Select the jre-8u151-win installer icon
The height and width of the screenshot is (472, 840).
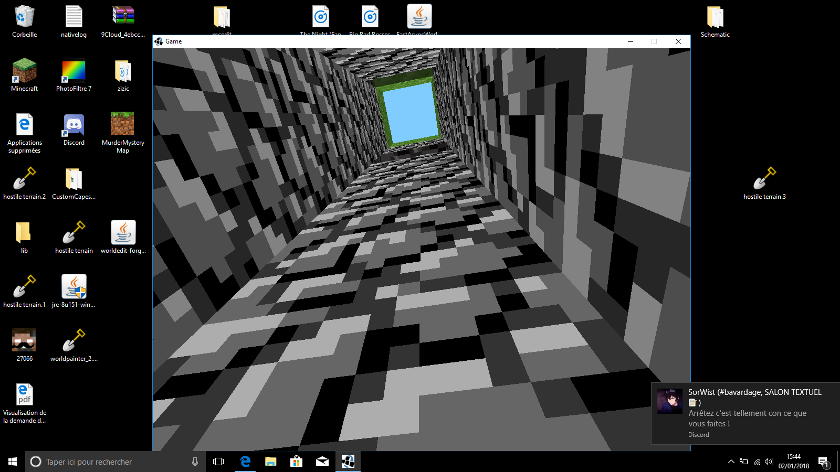click(73, 286)
